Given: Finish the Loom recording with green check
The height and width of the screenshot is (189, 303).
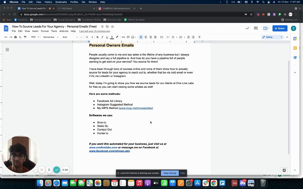Looking at the screenshot, I should click(57, 170).
